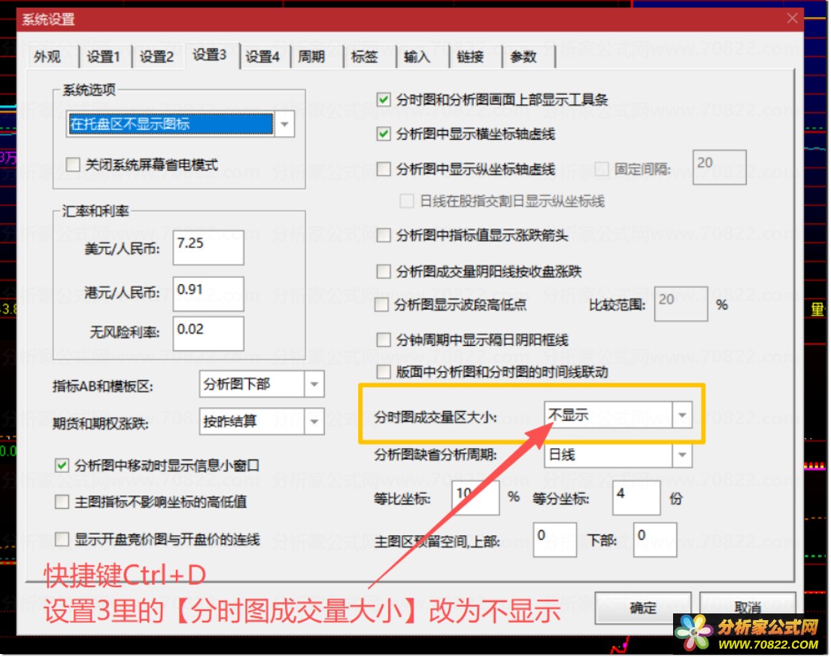Click the 等分坐标 value field
The height and width of the screenshot is (657, 831).
click(x=636, y=498)
